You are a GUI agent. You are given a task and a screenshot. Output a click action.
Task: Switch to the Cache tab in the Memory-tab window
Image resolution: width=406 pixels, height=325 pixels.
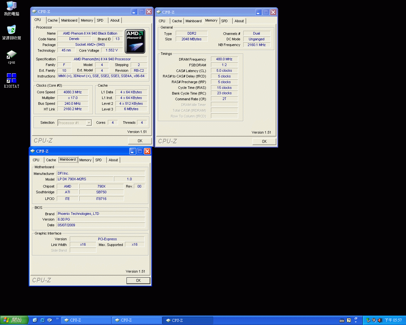point(177,21)
